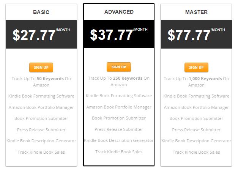Click Book Promotion Submitter in Master plan
The image size is (238, 170).
tap(196, 118)
